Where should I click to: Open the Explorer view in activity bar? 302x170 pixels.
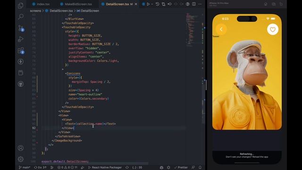[21, 6]
